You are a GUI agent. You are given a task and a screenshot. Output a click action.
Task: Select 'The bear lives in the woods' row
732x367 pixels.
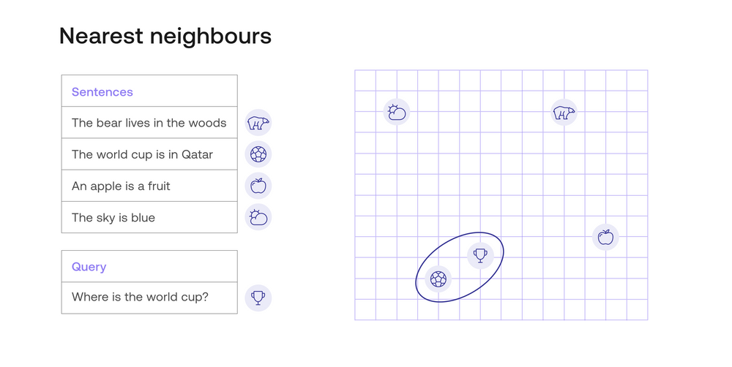149,123
